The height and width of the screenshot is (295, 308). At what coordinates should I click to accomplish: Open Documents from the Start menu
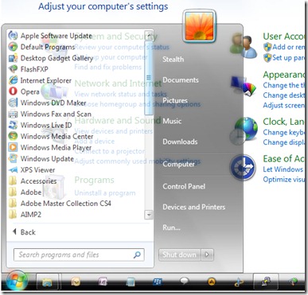coord(181,80)
